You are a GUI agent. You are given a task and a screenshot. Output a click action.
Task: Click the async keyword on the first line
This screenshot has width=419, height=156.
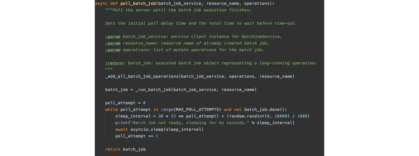coord(101,3)
